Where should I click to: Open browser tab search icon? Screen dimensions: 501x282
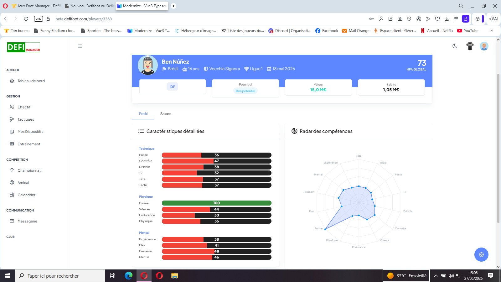pos(461,6)
